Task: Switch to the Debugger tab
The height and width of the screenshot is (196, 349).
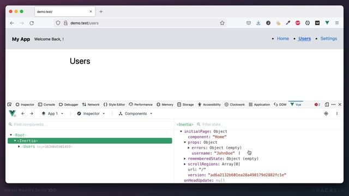Action: coord(69,105)
